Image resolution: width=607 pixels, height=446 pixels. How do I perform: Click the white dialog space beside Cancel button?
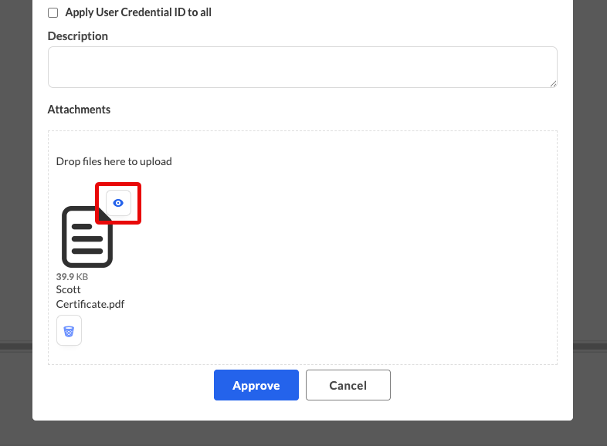[480, 385]
